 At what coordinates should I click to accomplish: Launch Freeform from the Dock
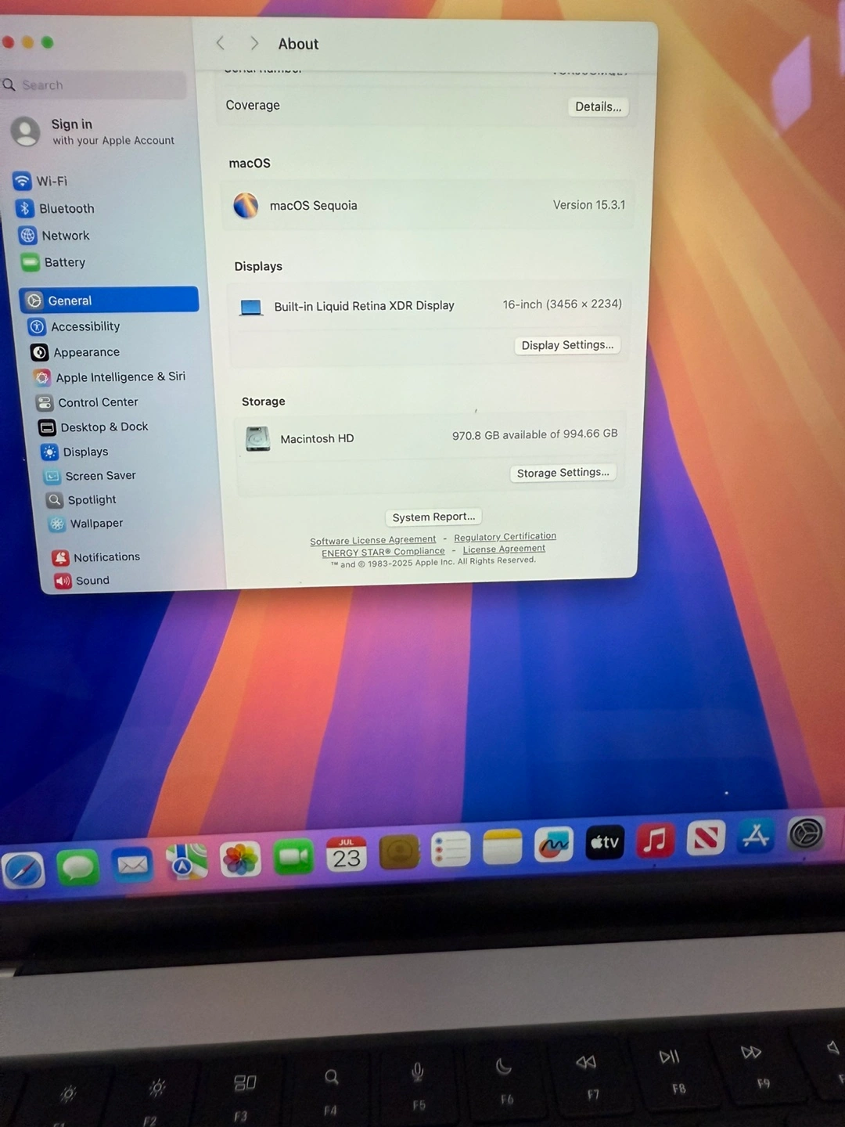(x=554, y=844)
